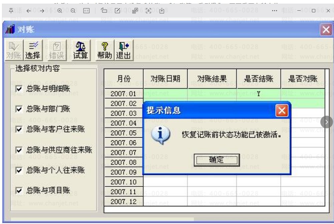Screen dimensions: 334x224
Task: Click the 选择 toolbar icon
Action: pos(33,51)
